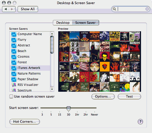Click the scroll up arrow of list
This screenshot has height=133, width=152.
click(x=52, y=34)
